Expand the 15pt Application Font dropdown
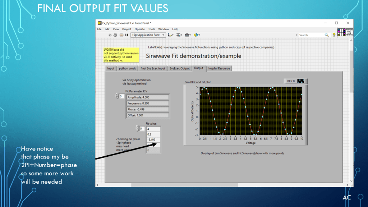This screenshot has height=207, width=368. click(163, 35)
